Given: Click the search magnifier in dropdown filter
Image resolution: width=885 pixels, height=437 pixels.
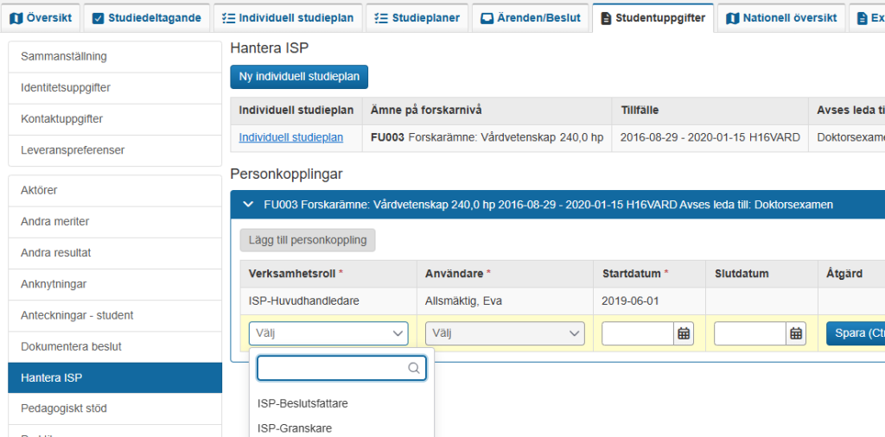Looking at the screenshot, I should (x=414, y=368).
